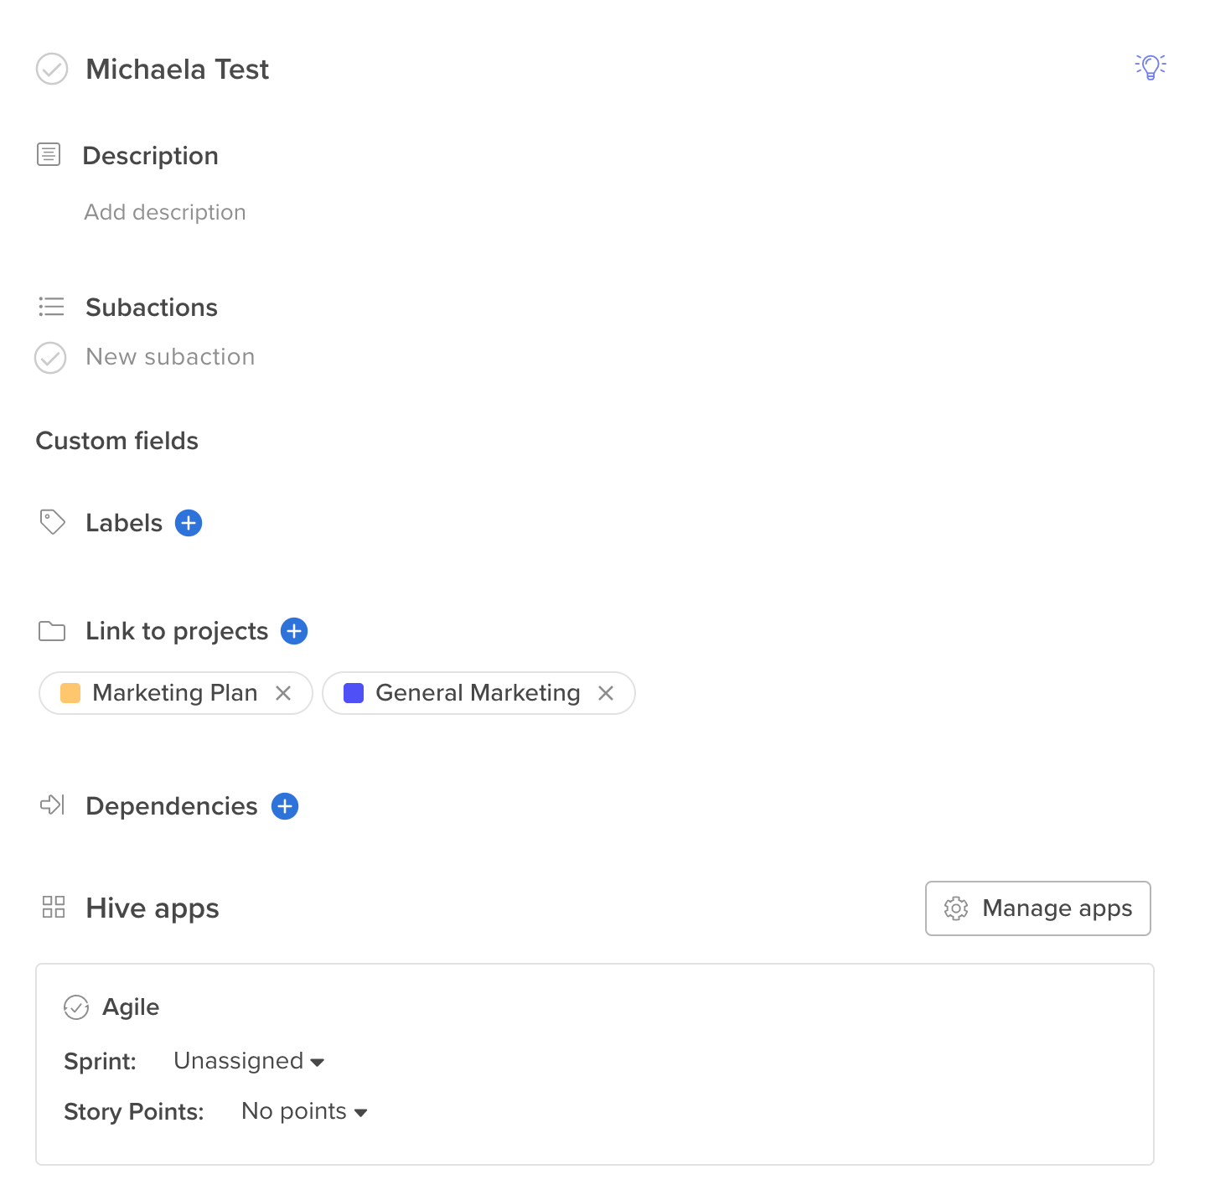Click the orange Marketing Plan color swatch
Viewport: 1210px width, 1185px height.
(70, 693)
